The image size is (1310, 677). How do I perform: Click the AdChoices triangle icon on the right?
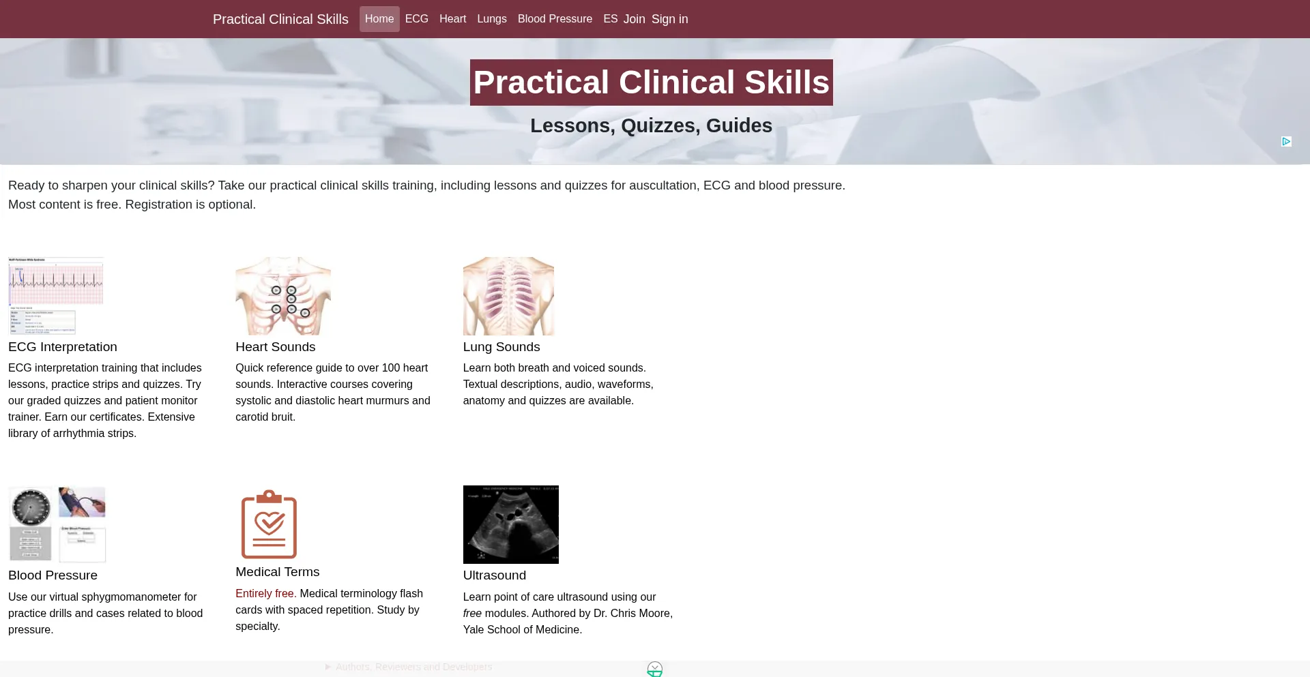1286,141
